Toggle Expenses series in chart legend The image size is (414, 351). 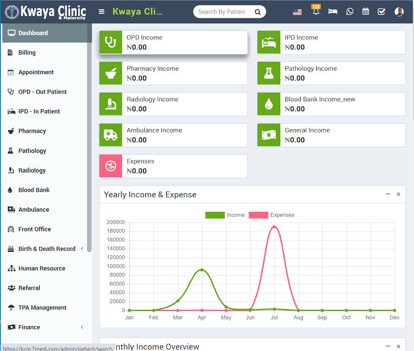click(x=271, y=215)
